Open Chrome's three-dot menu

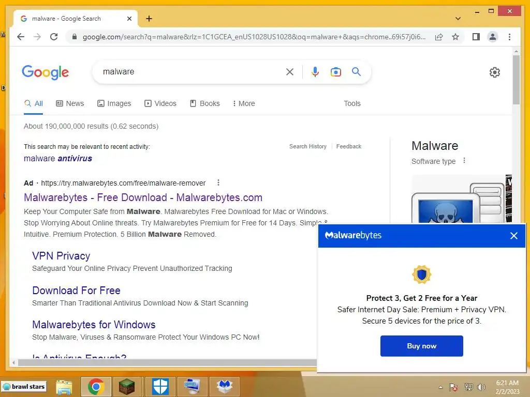tap(509, 37)
